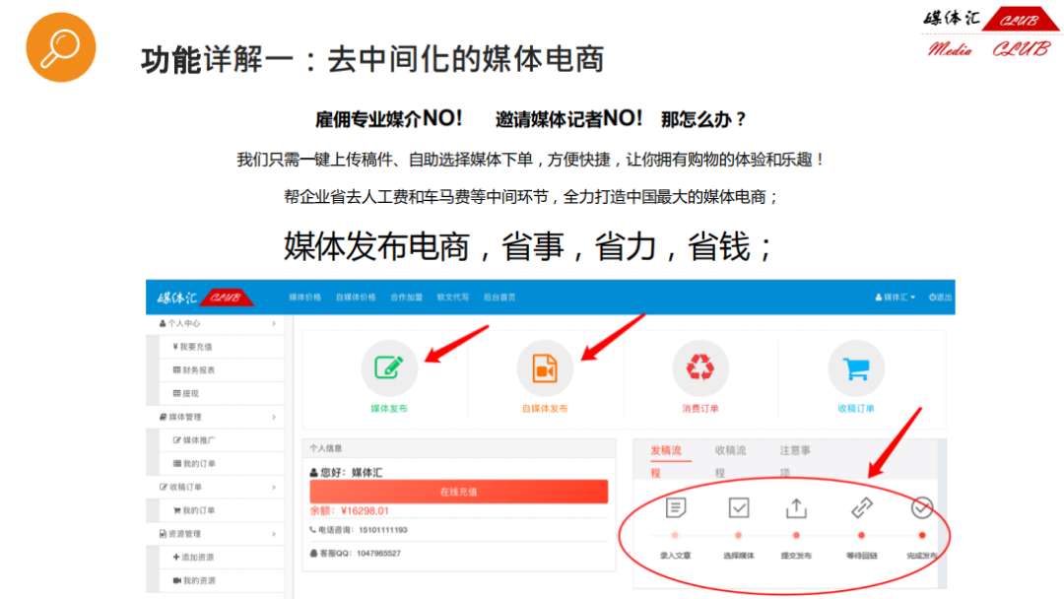Open the blue shopping cart 收稿订单 icon

tap(856, 368)
